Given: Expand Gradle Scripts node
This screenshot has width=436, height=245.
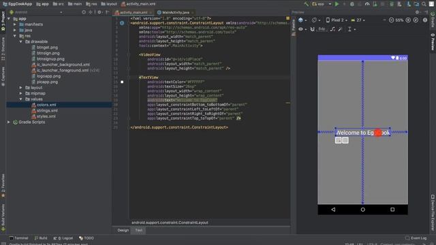Looking at the screenshot, I should [9, 122].
